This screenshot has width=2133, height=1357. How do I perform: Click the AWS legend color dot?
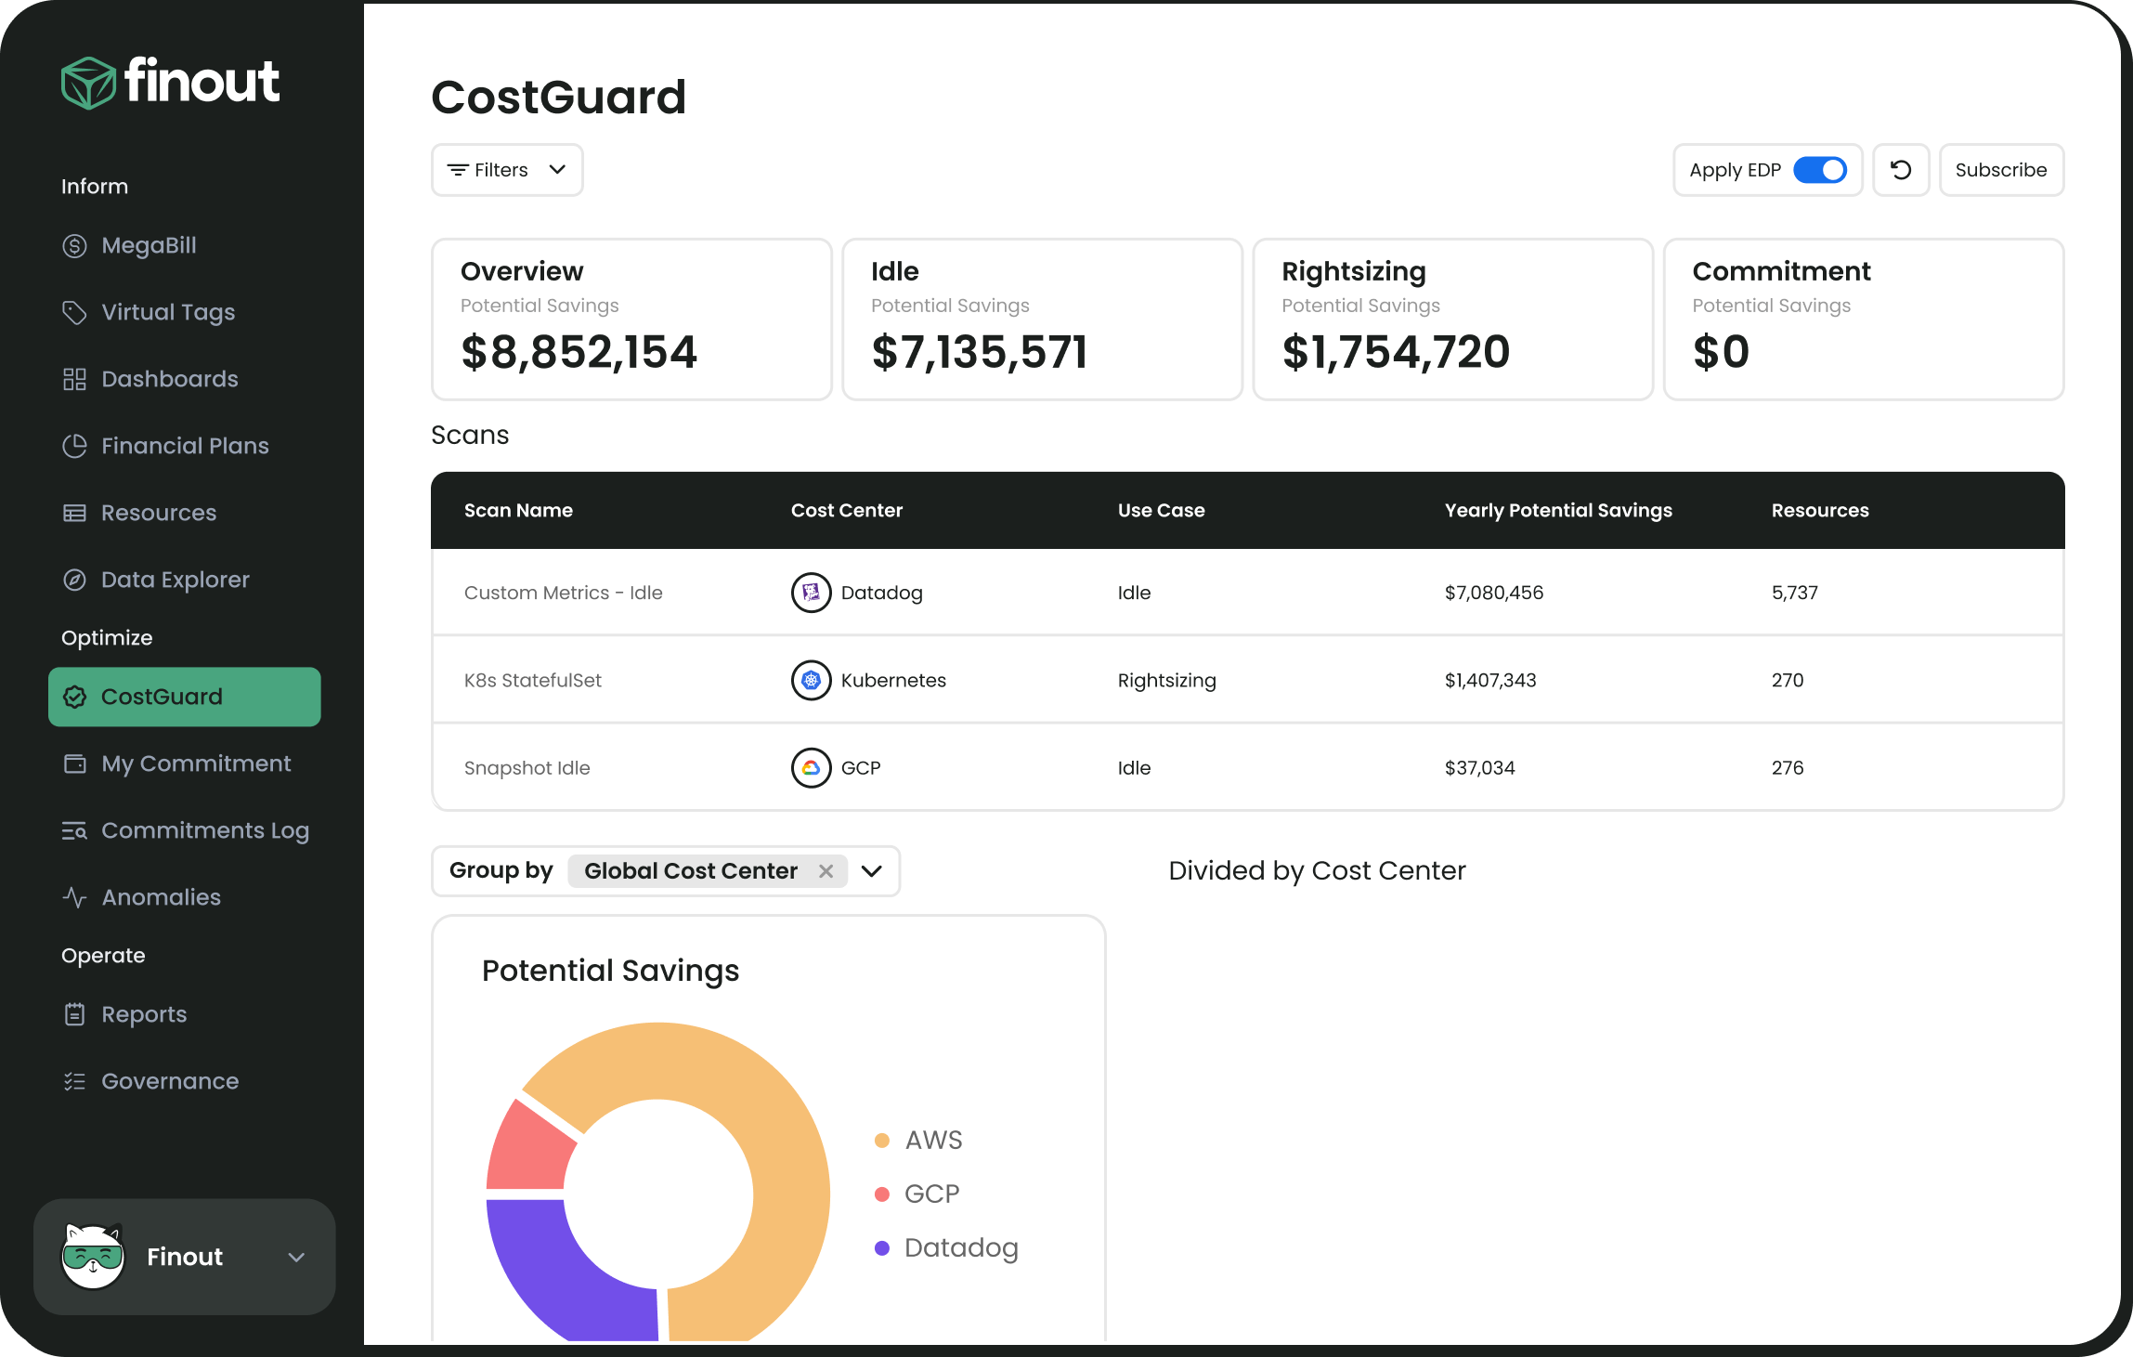pos(880,1140)
